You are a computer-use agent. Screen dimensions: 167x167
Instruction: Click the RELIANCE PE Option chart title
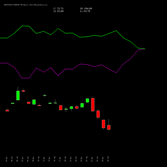pyautogui.click(x=26, y=5)
